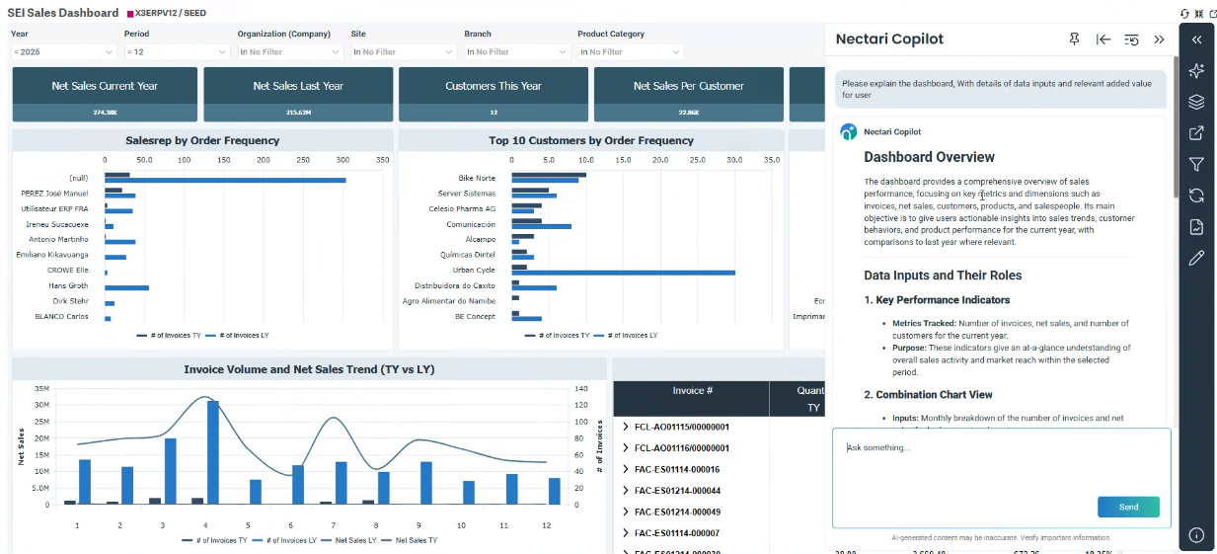Expand invoice row FCL-AO01116/00000001
This screenshot has width=1217, height=554.
pos(626,448)
